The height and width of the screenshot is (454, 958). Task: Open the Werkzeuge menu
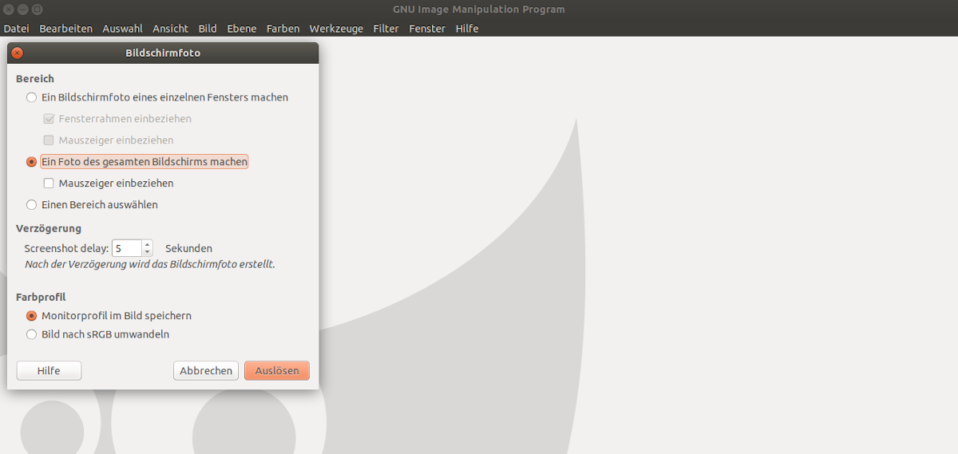336,29
